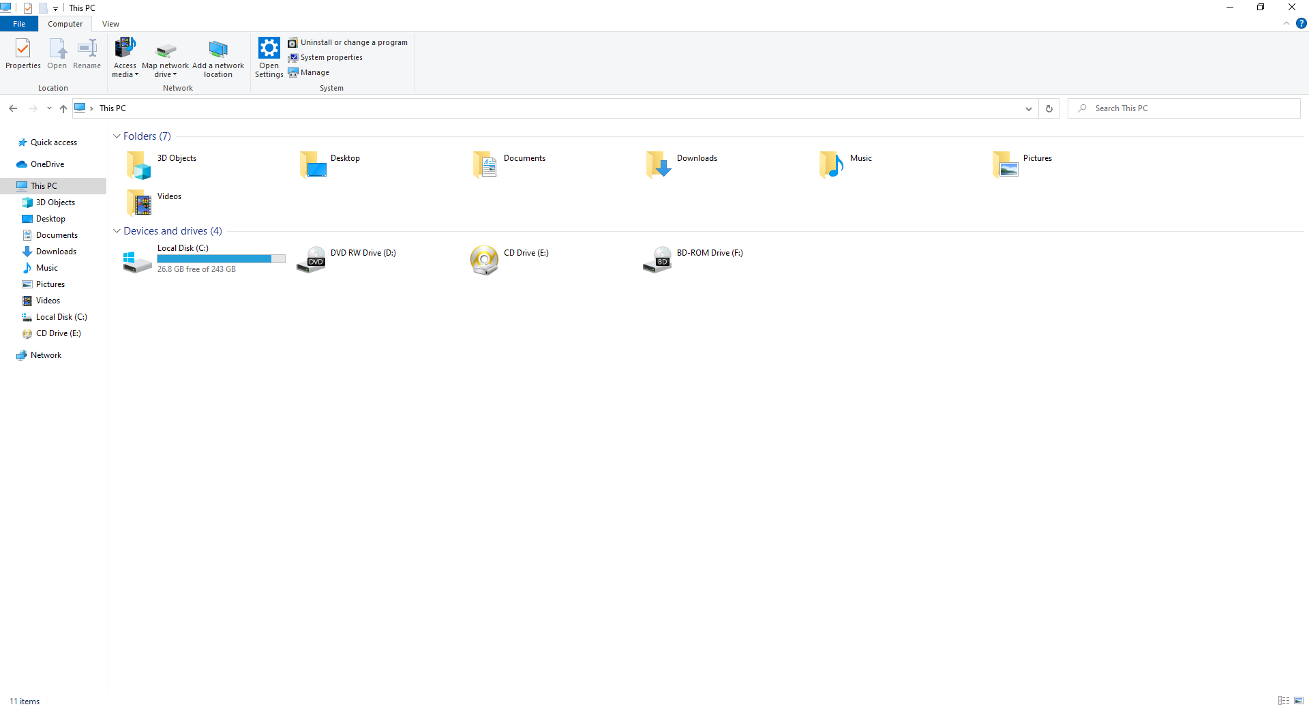The height and width of the screenshot is (709, 1309).
Task: Open Local Disk (C:) in sidebar
Action: tap(61, 317)
